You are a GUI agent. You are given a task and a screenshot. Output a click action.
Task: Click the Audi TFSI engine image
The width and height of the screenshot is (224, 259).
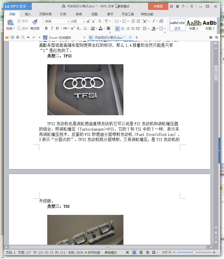click(x=85, y=90)
